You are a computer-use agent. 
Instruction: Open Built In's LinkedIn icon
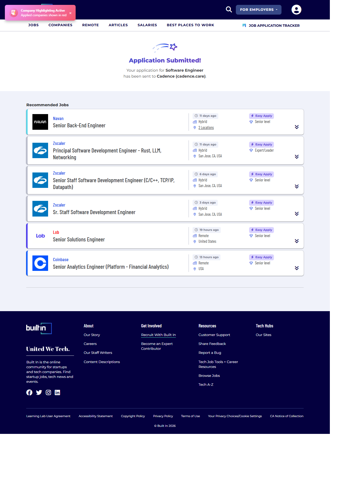[x=58, y=393]
